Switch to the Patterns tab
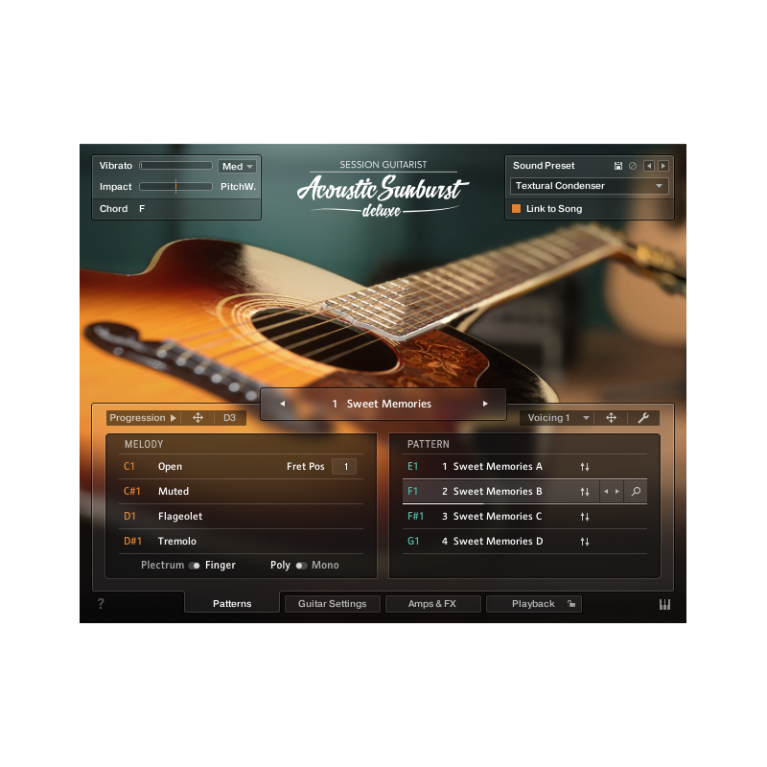Viewport: 767px width, 767px height. pos(232,604)
